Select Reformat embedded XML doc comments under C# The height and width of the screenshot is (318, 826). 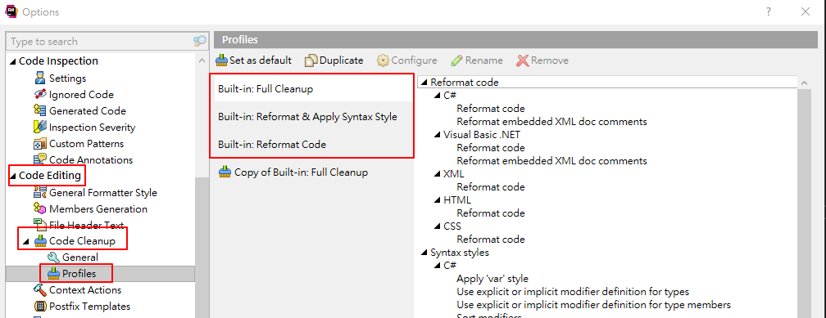coord(551,122)
